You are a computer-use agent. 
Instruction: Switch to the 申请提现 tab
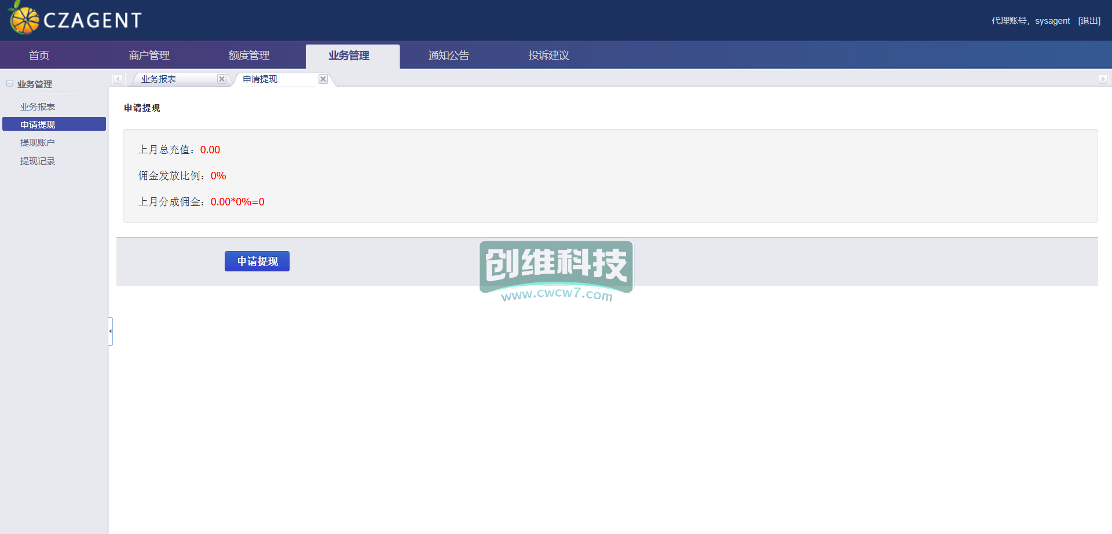click(x=260, y=79)
